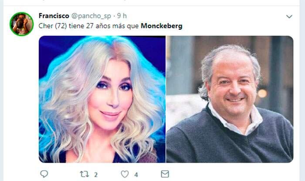Open the right photo of man in sweater

coord(230,99)
